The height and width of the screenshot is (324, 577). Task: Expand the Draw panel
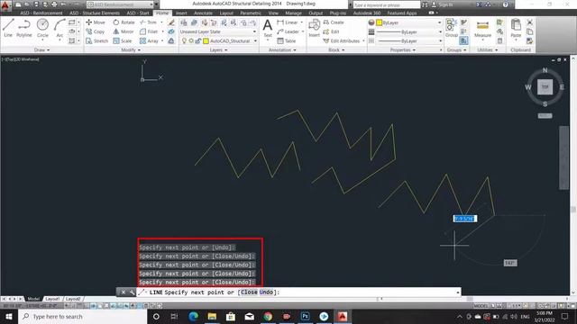tap(41, 50)
